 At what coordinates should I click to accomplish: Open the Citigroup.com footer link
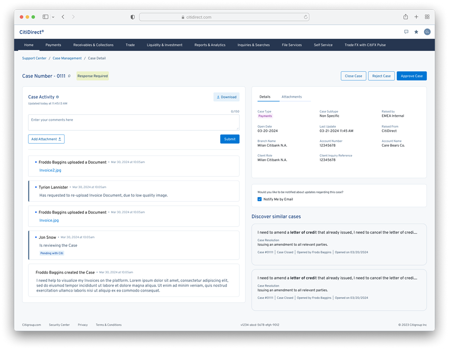pos(31,325)
